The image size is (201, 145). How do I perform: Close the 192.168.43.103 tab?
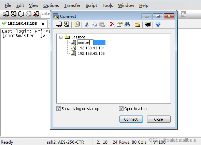[x=43, y=24]
